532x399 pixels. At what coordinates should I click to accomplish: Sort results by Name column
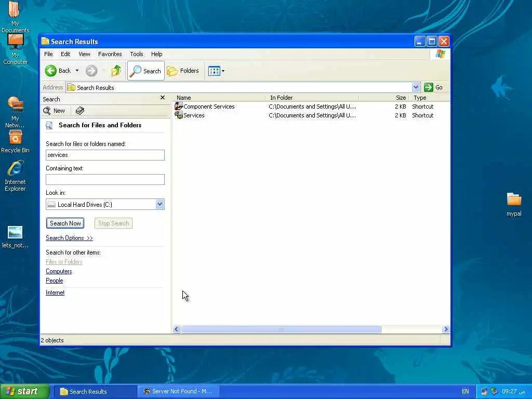pos(219,98)
